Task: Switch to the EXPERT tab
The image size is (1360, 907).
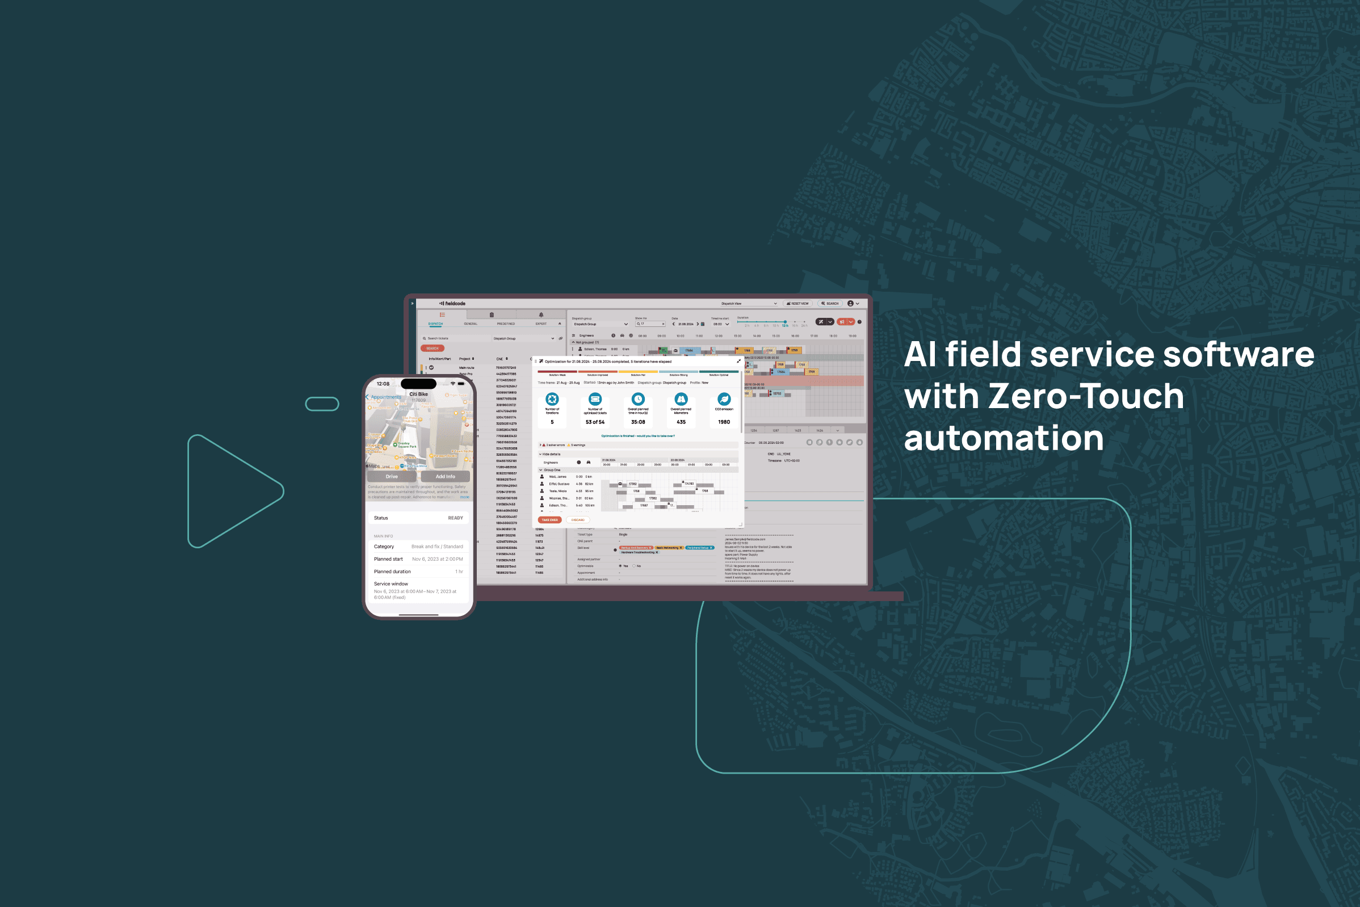Action: (x=541, y=324)
